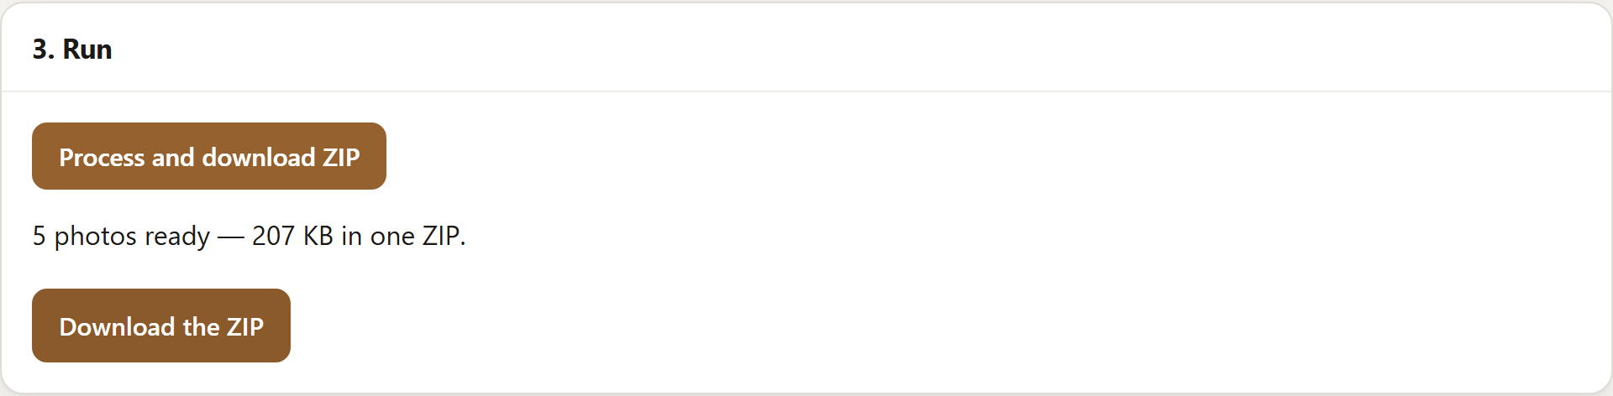Click "ZIP" on the Download the ZIP button

tap(245, 326)
